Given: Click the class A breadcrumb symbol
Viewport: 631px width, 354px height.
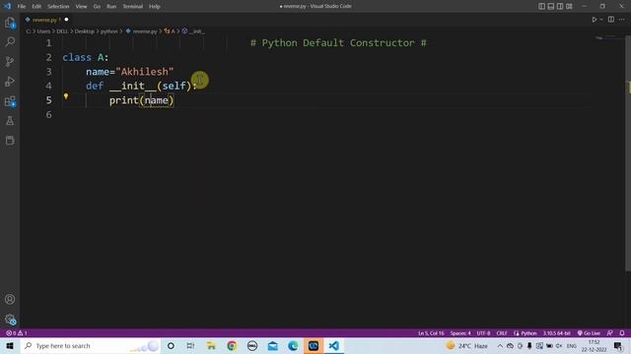Looking at the screenshot, I should [x=170, y=31].
